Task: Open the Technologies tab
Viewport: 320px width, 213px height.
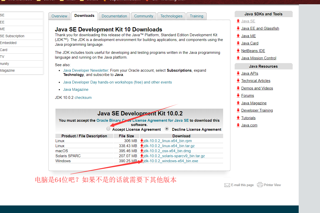Action: (x=171, y=16)
